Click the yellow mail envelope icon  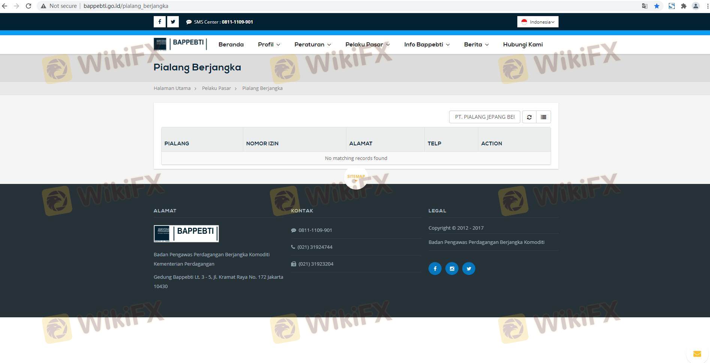[x=697, y=354]
